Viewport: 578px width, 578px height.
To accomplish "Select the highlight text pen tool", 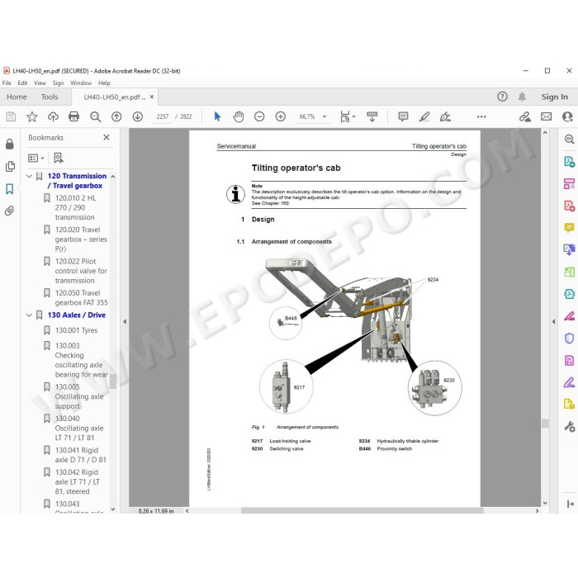I will click(x=424, y=117).
